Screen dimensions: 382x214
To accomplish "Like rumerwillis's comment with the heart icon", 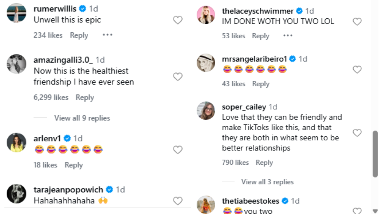I will [178, 20].
